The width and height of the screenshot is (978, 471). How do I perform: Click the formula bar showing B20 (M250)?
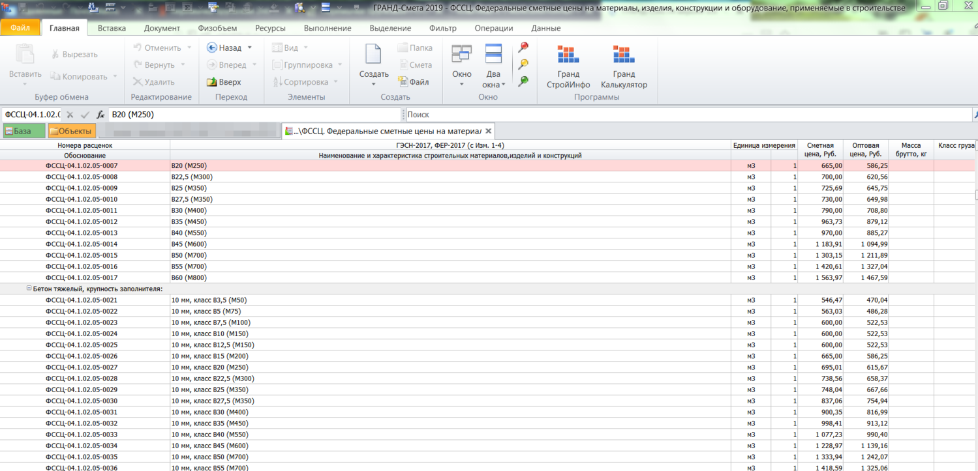[x=254, y=115]
